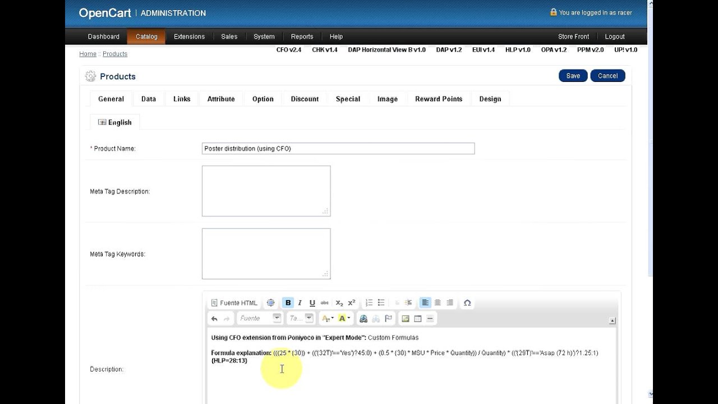The width and height of the screenshot is (718, 404).
Task: Open the Reports menu
Action: 302,36
